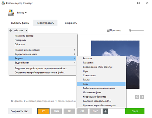This screenshot has height=118, width=152.
Task: Choose TIF output format
Action: (69, 111)
